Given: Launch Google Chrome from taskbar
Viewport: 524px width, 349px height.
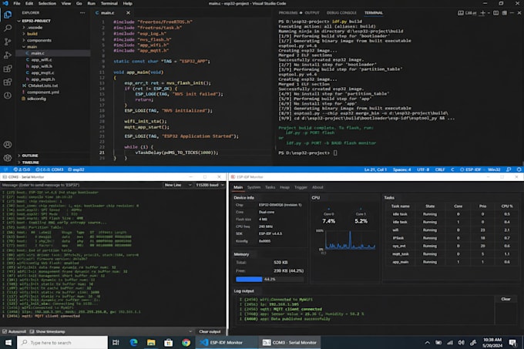Looking at the screenshot, I should click(x=186, y=343).
